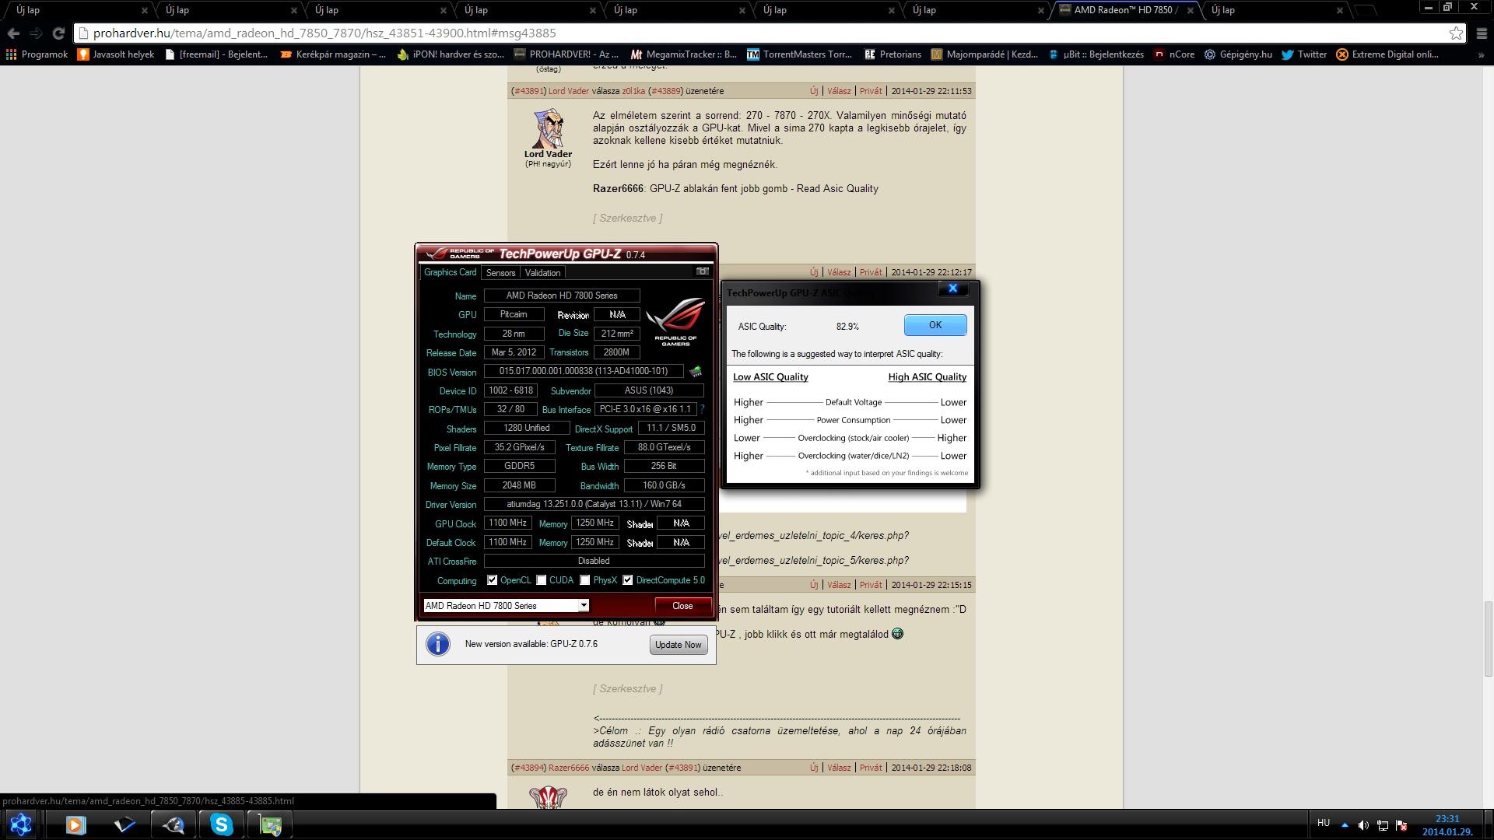Viewport: 1494px width, 840px height.
Task: Close the ASIC Quality dialog X
Action: tap(952, 289)
